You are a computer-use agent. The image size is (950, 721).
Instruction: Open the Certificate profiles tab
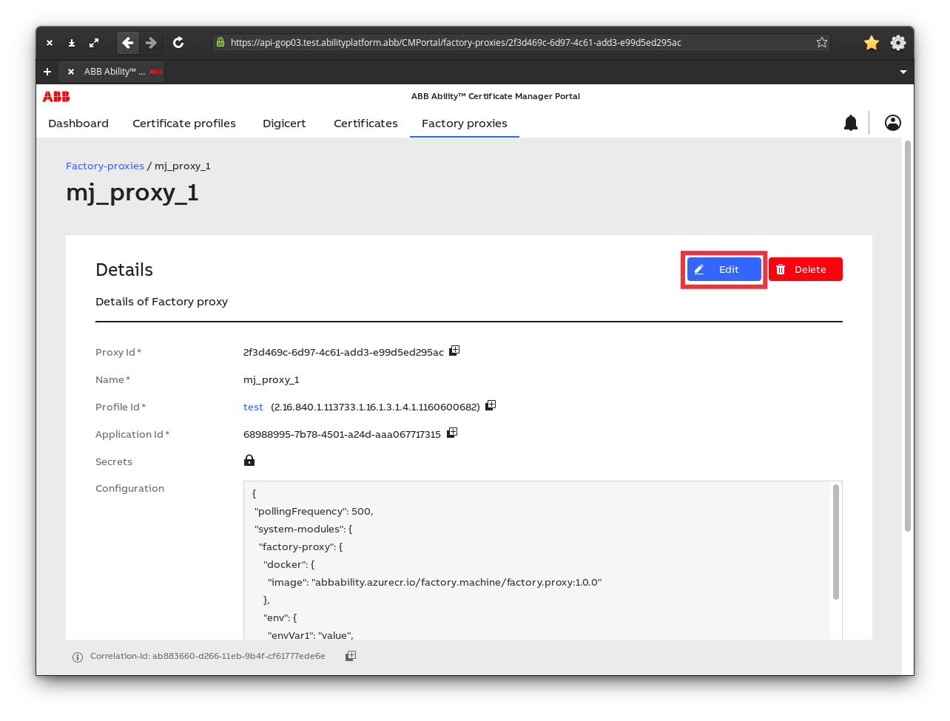184,123
